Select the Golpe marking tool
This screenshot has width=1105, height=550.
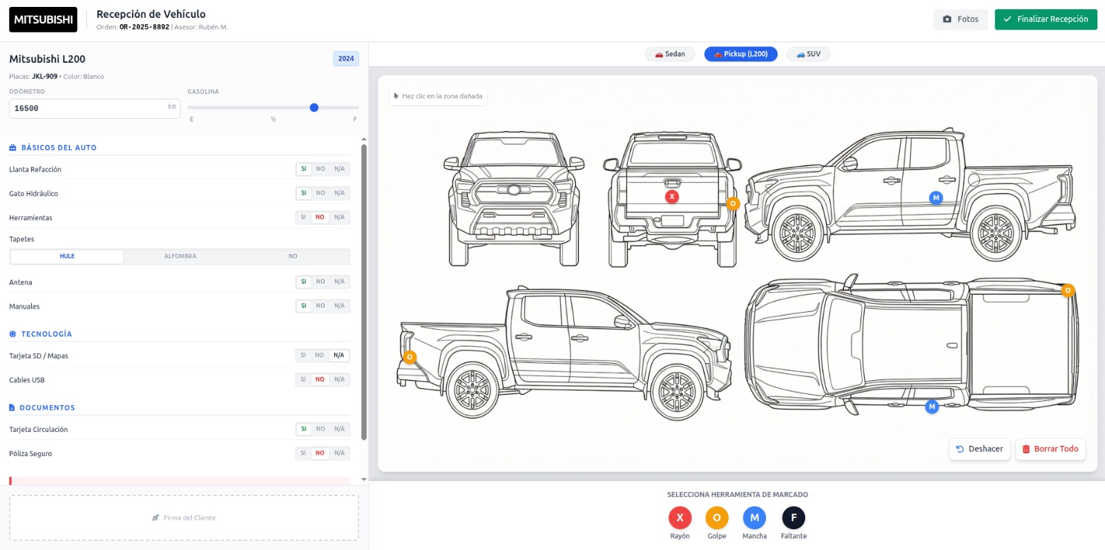717,518
